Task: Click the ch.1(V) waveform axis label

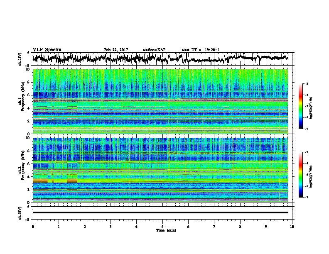Action: (20, 59)
